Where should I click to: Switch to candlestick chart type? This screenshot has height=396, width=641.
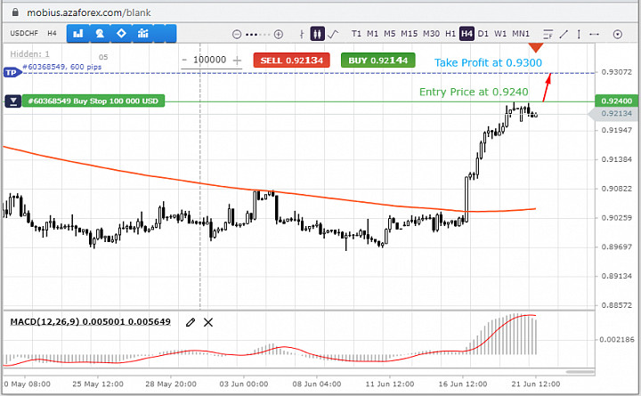[317, 34]
